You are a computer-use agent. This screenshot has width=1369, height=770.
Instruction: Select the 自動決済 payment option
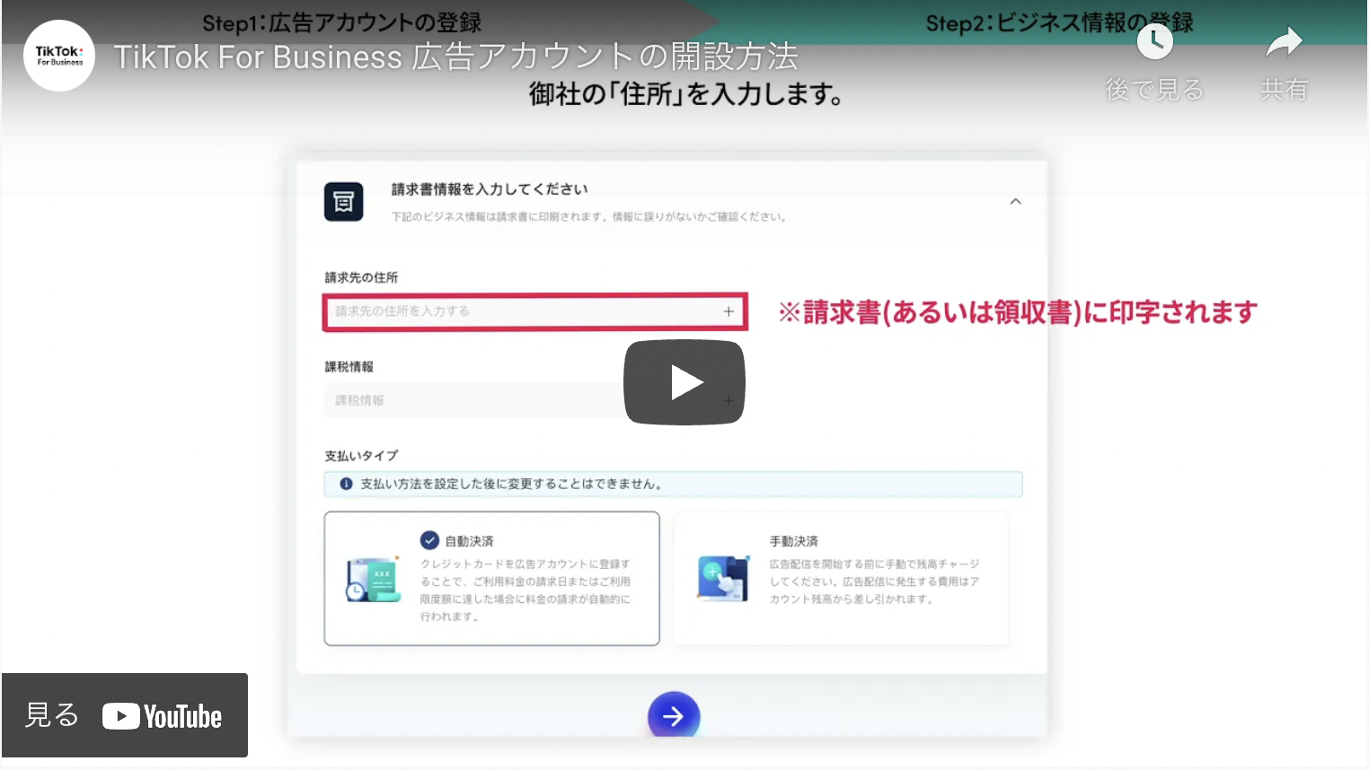click(x=491, y=578)
